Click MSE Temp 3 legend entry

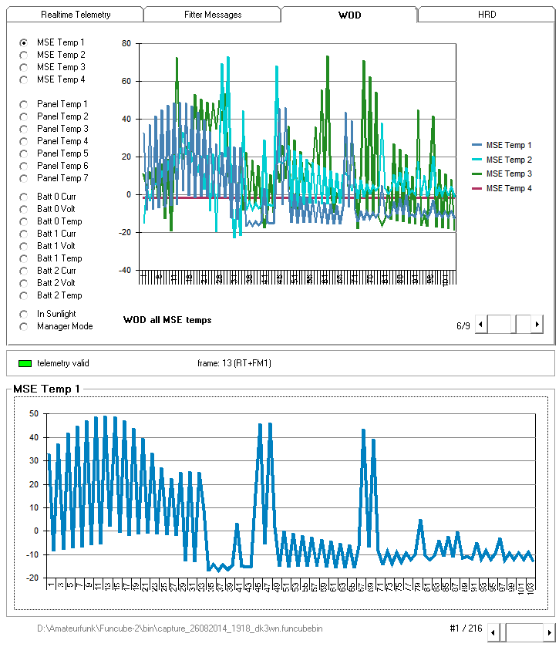[x=502, y=174]
